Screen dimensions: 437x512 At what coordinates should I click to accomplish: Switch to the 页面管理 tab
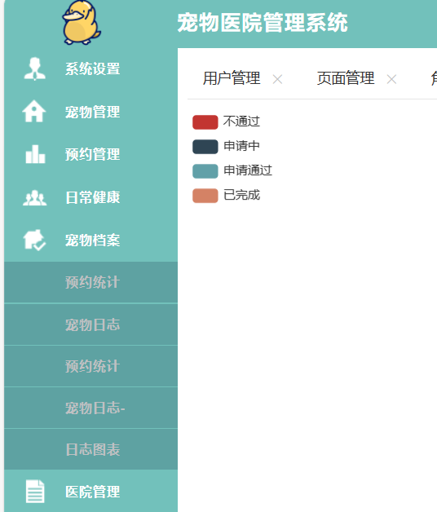coord(346,78)
